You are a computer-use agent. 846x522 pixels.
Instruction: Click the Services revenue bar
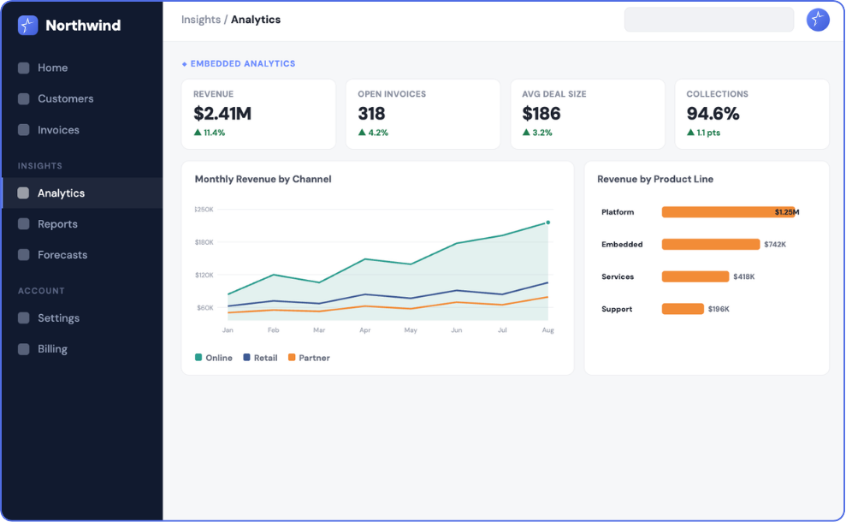[695, 277]
